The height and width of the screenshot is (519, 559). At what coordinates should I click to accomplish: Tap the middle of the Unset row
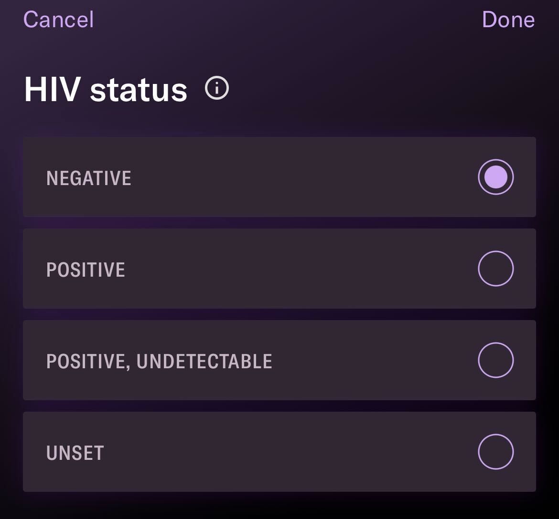pos(279,452)
